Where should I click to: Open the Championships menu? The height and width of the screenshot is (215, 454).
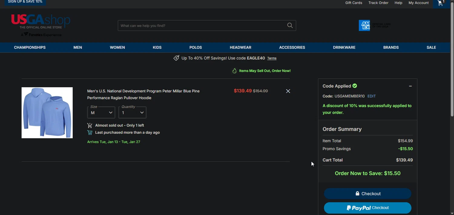click(x=30, y=47)
